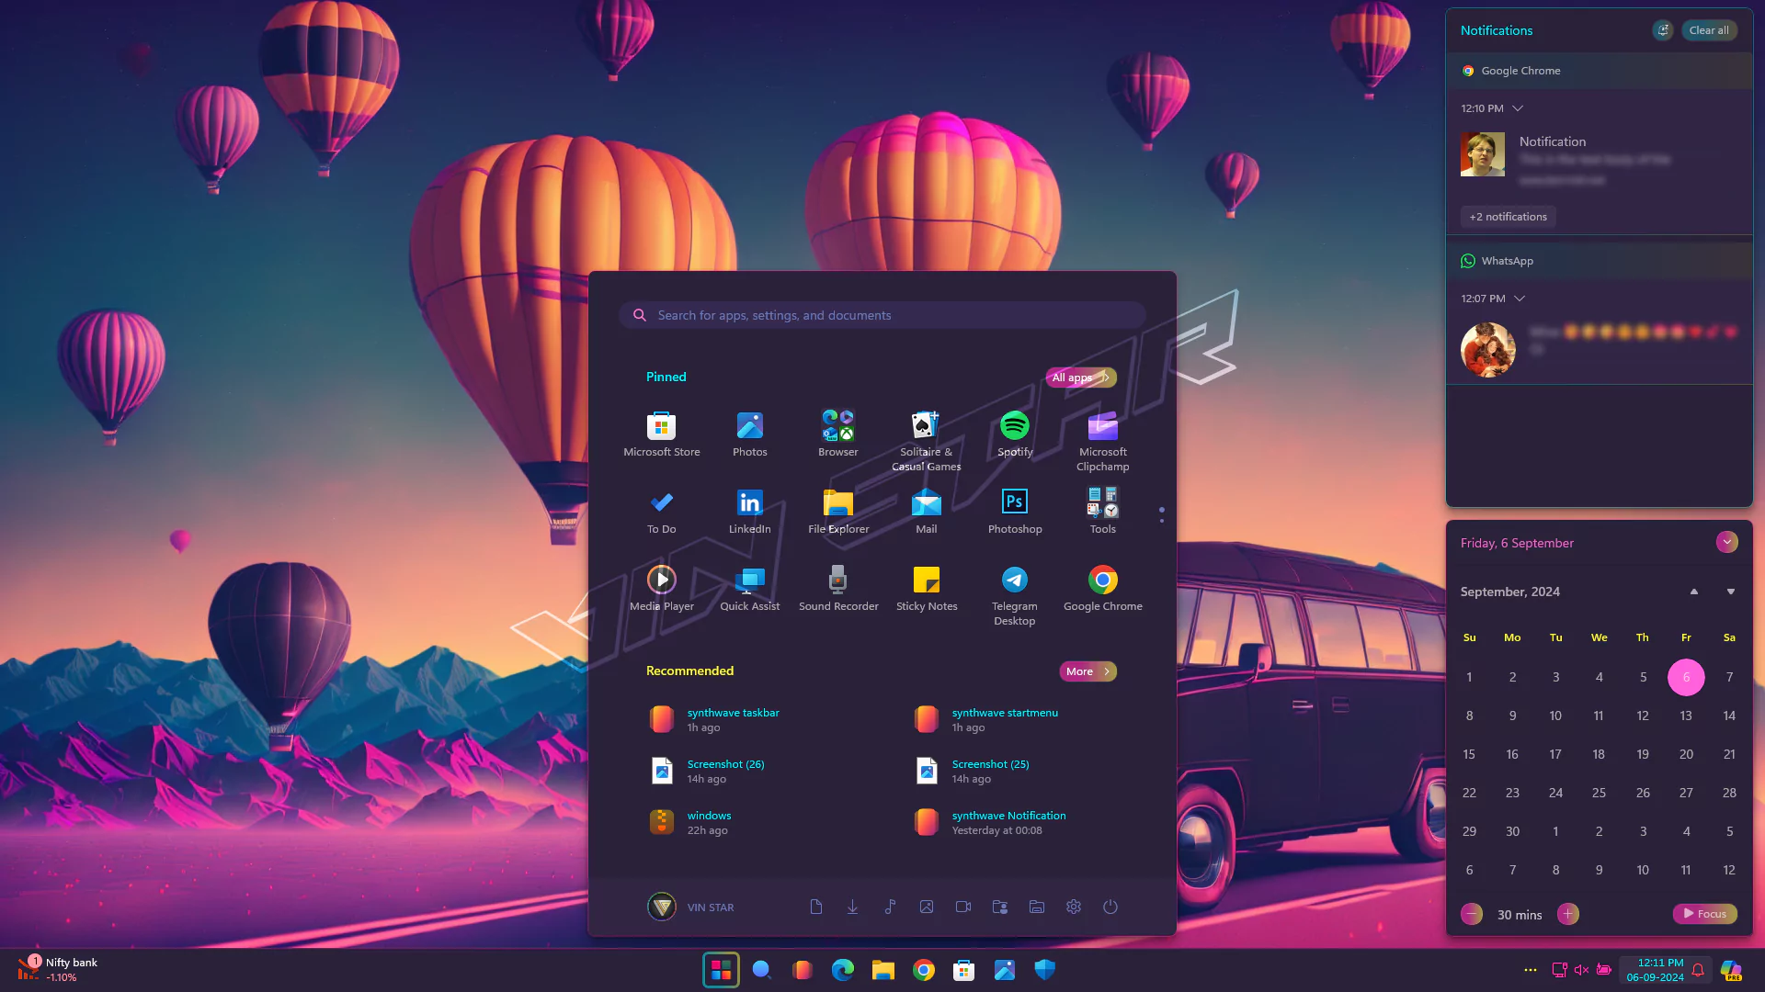Open the Downloads icon in the Start menu footer

[x=852, y=907]
